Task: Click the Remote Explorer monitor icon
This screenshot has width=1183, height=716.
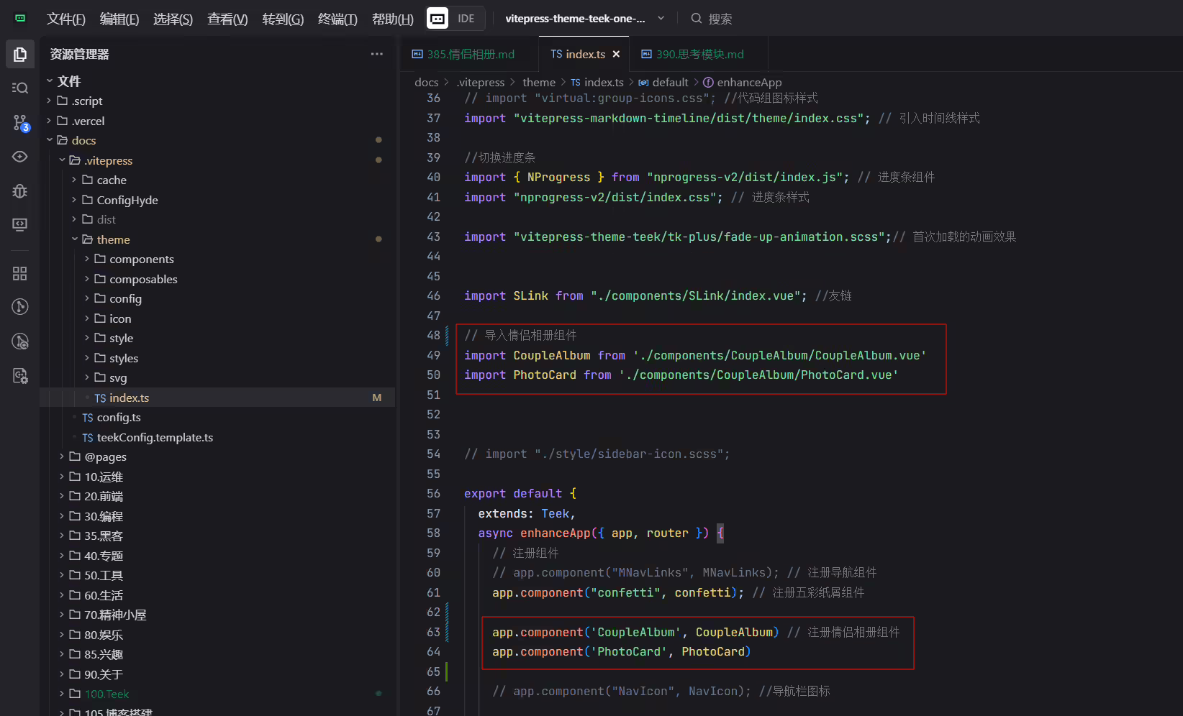Action: (20, 224)
